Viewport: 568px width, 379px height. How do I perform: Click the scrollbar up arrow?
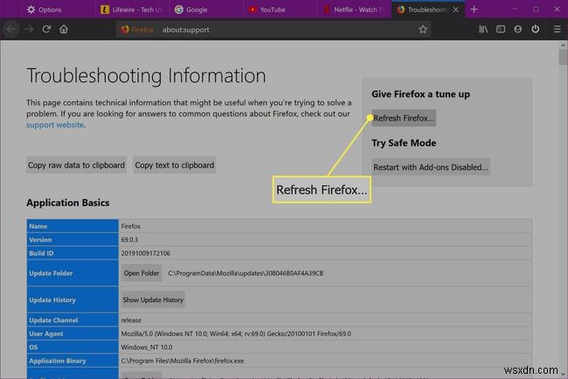tap(563, 45)
